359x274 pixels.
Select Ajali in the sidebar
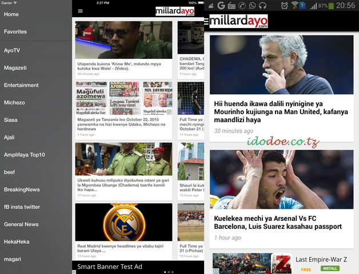(35, 137)
